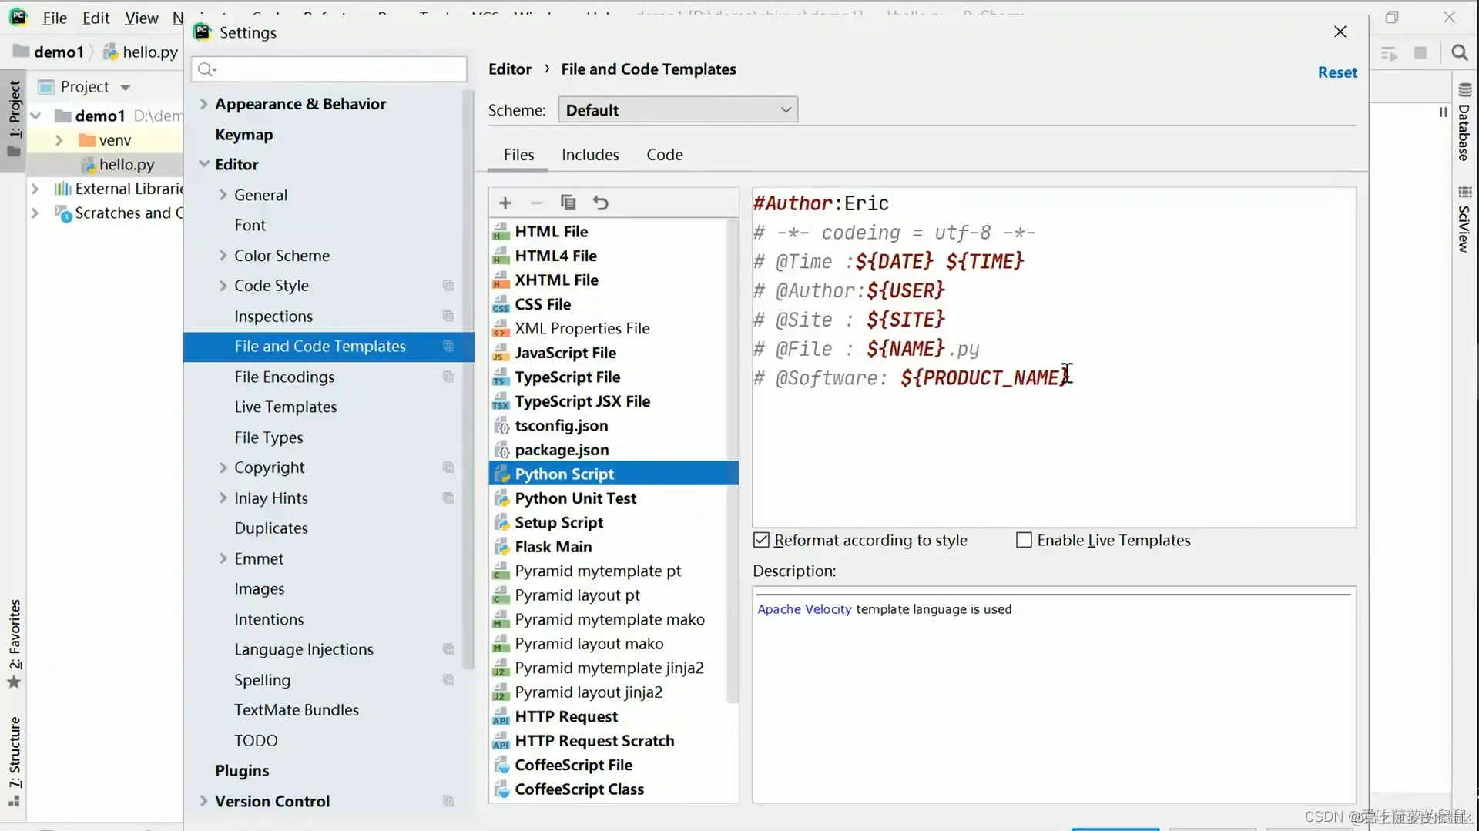
Task: Enable Live Templates checkbox
Action: (1024, 540)
